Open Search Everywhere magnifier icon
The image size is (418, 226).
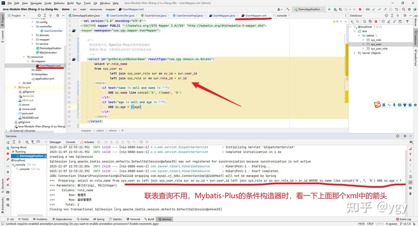403,9
